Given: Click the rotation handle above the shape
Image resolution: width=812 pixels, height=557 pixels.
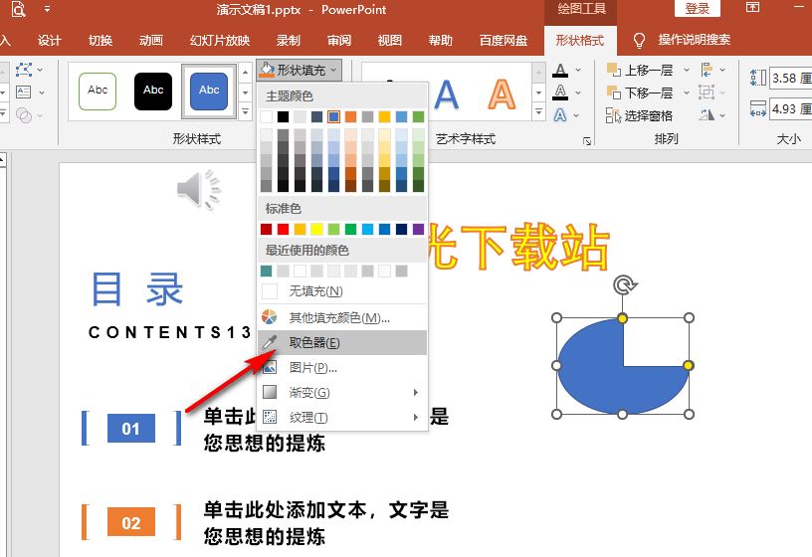Looking at the screenshot, I should coord(623,286).
